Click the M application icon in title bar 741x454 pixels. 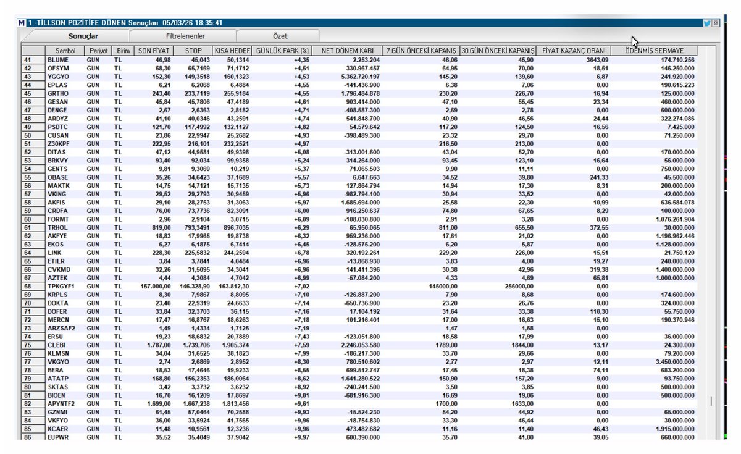pyautogui.click(x=22, y=23)
